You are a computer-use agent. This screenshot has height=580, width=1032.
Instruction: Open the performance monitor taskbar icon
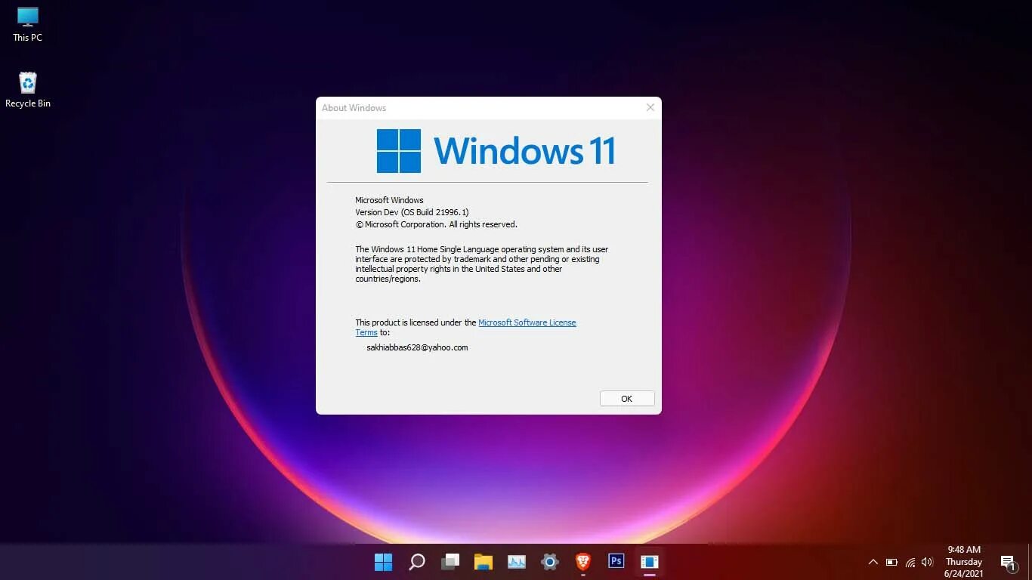[x=517, y=562]
